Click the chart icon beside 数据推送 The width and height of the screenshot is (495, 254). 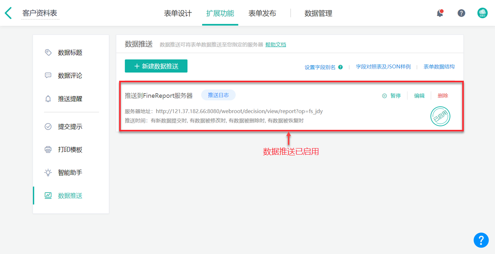(48, 195)
